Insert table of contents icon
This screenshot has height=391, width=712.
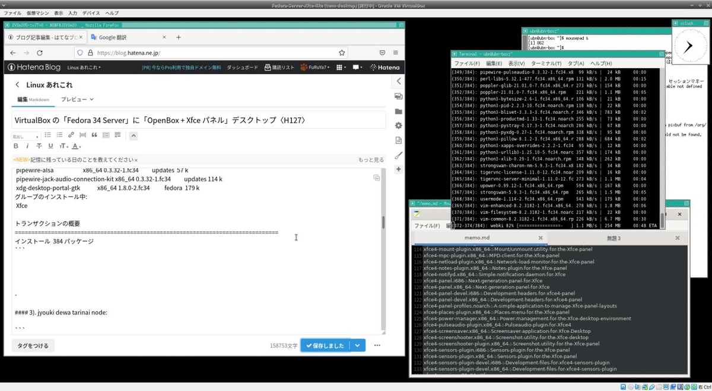[106, 136]
